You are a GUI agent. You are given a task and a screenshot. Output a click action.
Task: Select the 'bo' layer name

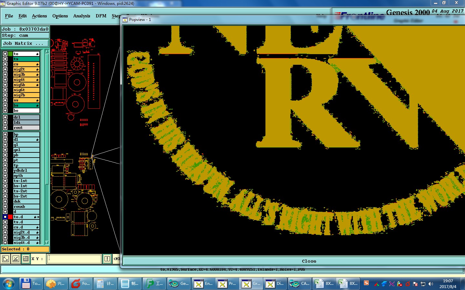coord(26,111)
